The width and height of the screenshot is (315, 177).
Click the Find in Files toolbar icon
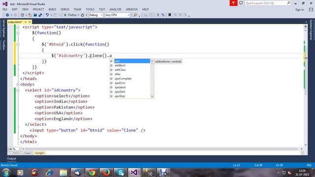point(135,15)
